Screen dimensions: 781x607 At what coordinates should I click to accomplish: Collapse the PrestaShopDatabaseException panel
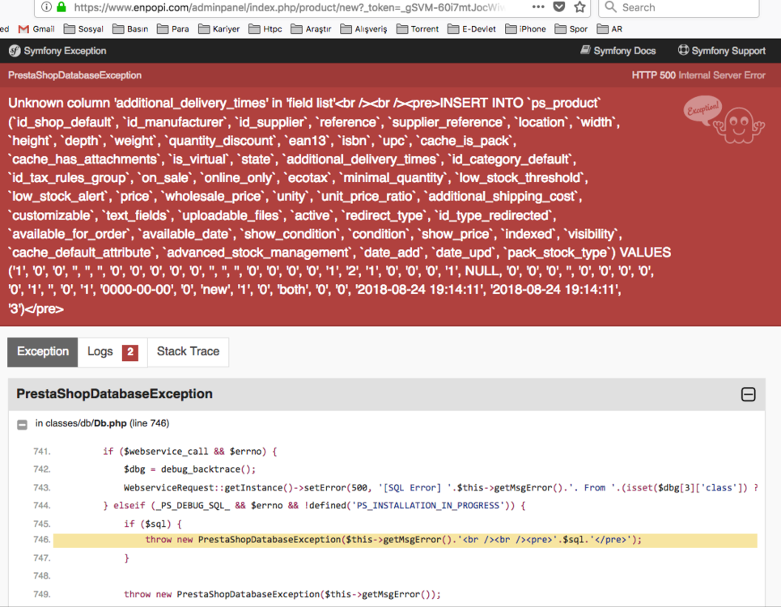(x=748, y=394)
